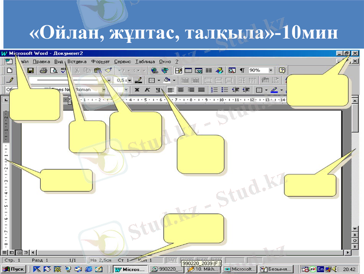Screen dimensions: 364x274
Task: Toggle bold with the Ж button
Action: tap(137, 90)
